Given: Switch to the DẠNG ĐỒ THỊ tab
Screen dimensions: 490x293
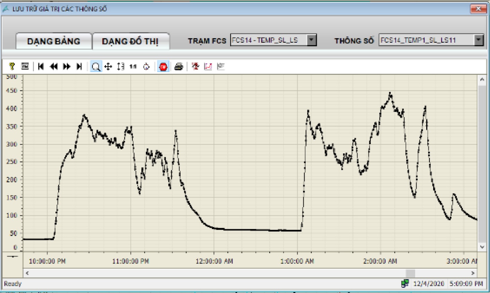Looking at the screenshot, I should pyautogui.click(x=130, y=42).
